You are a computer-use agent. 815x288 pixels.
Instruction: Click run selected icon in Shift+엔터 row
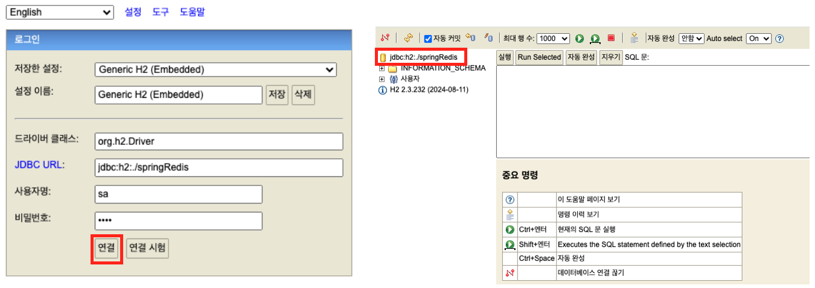[x=510, y=245]
